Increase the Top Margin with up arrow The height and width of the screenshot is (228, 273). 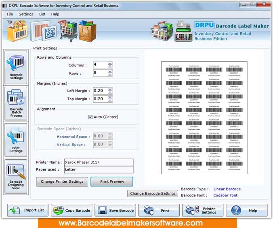pyautogui.click(x=110, y=97)
